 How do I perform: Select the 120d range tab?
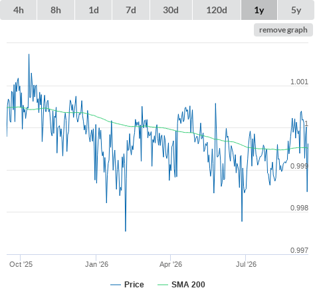pos(217,10)
